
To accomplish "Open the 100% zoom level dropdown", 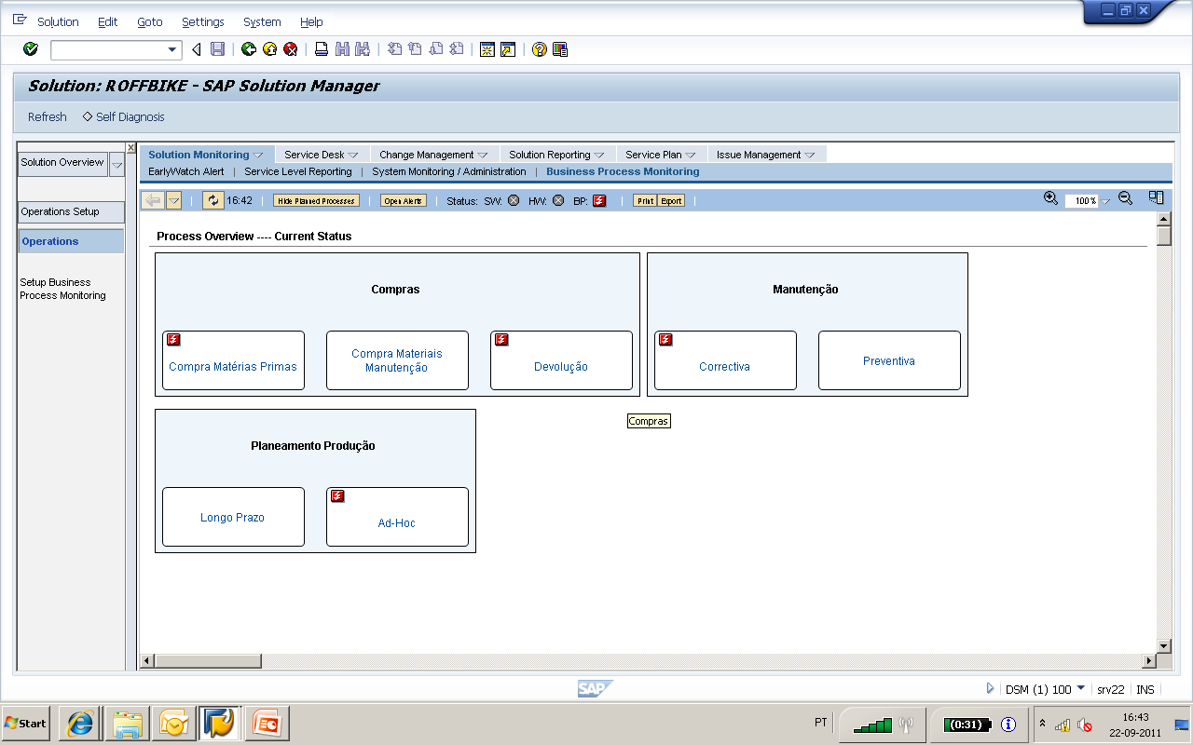I will (x=1105, y=202).
